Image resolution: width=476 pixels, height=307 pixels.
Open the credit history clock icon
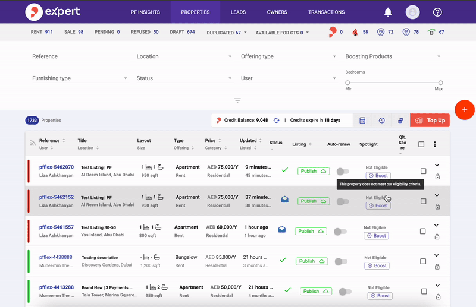381,121
